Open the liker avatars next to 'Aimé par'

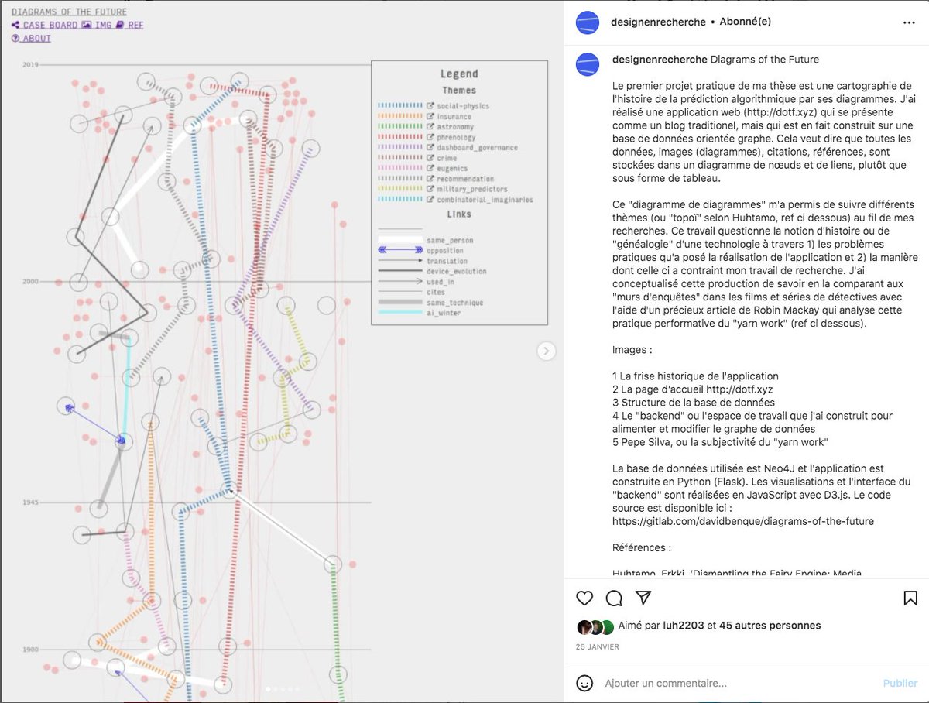click(x=595, y=626)
